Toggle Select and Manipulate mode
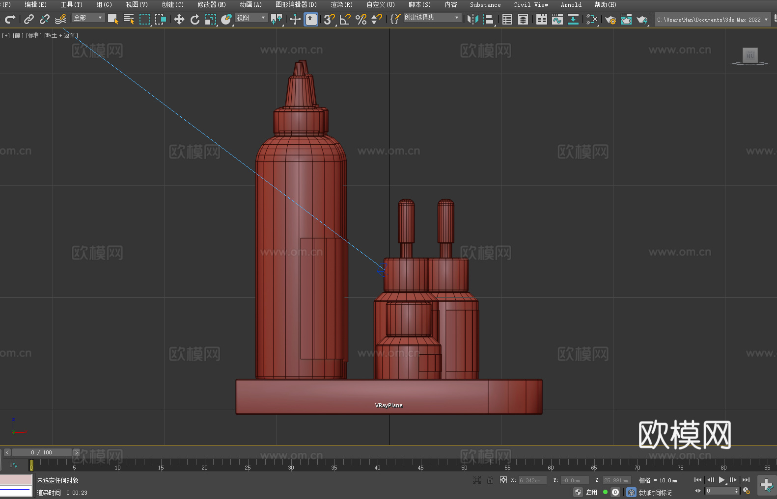This screenshot has height=499, width=777. (x=295, y=19)
